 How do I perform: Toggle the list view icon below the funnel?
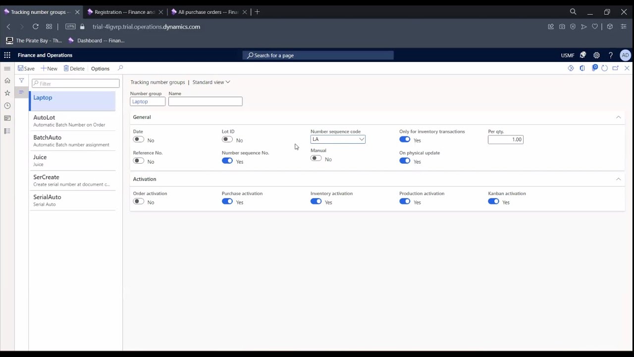click(x=21, y=92)
